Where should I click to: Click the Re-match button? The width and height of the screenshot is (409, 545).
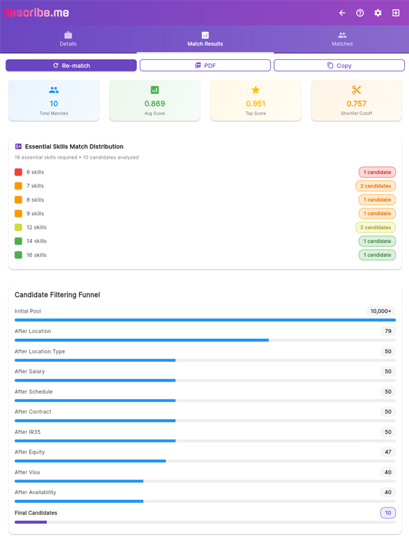click(x=71, y=64)
